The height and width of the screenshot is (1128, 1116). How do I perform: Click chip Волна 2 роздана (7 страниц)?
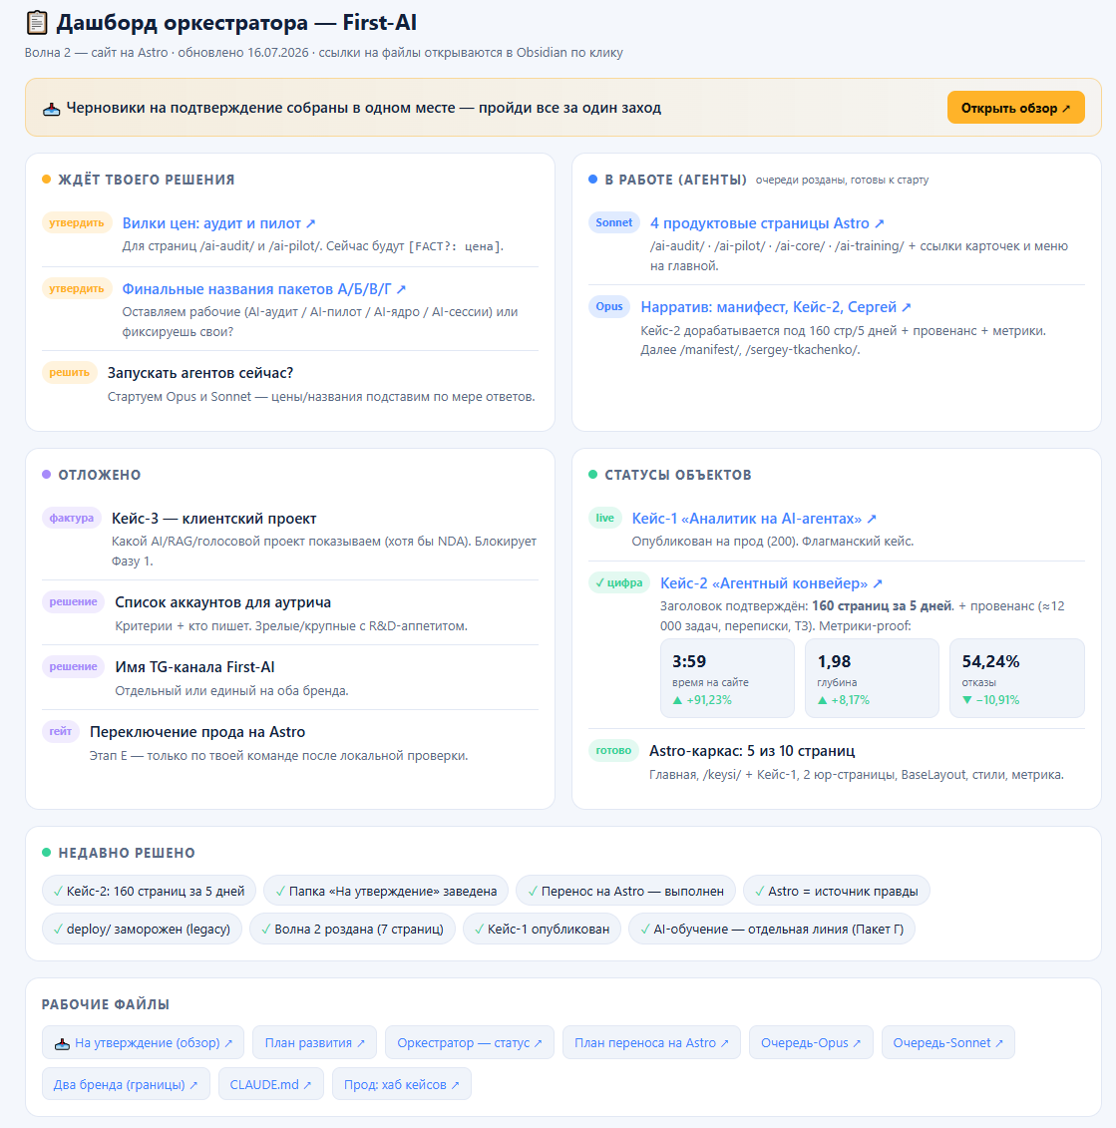(x=352, y=930)
